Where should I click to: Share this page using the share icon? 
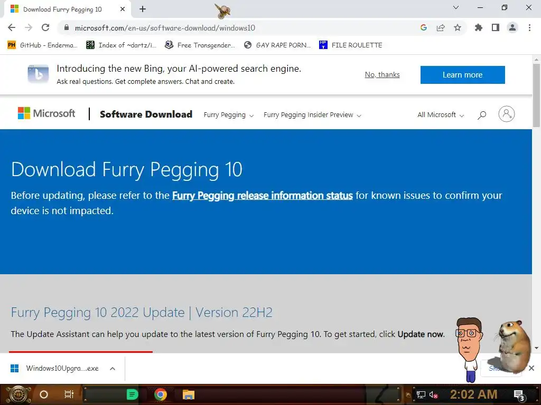[441, 27]
